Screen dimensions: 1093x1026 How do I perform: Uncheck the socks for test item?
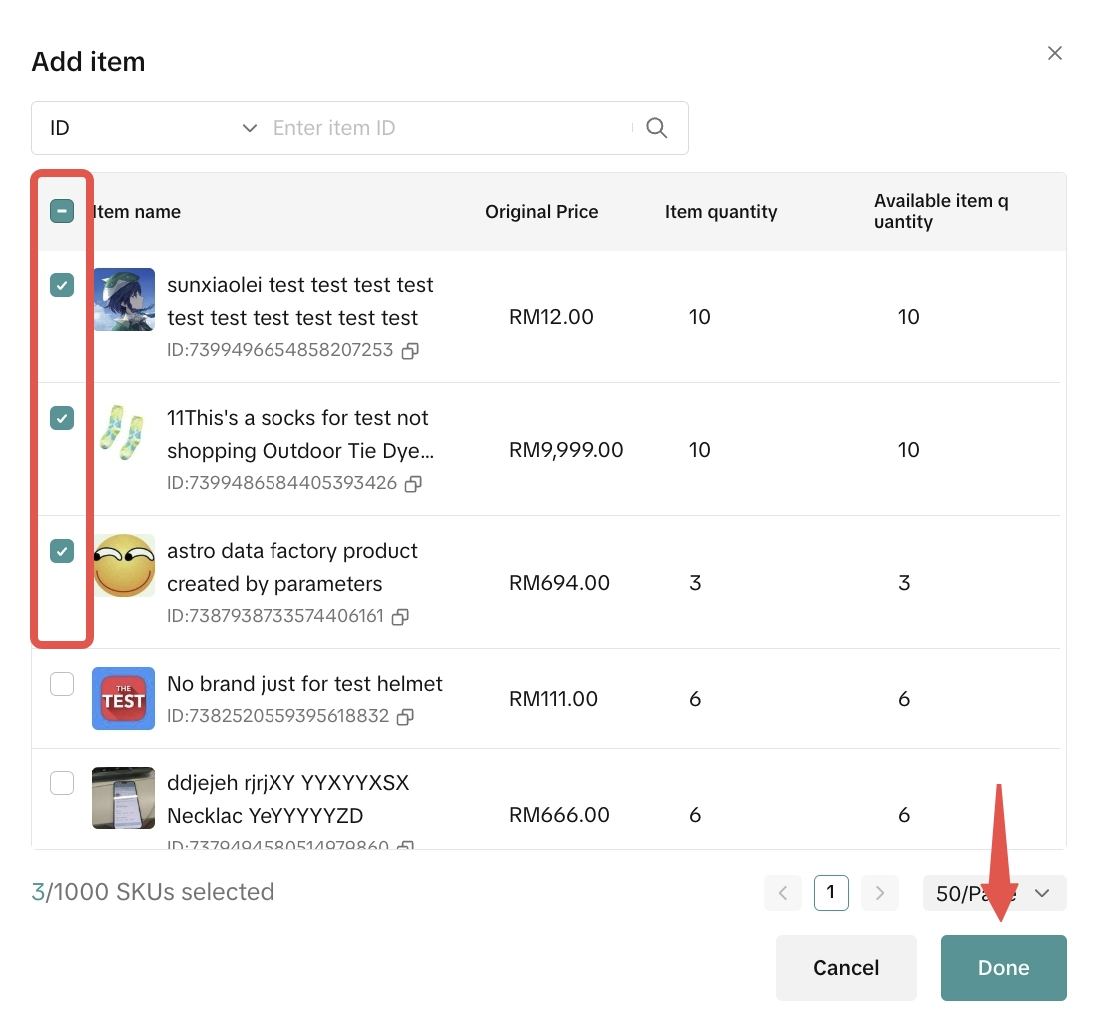pos(62,418)
